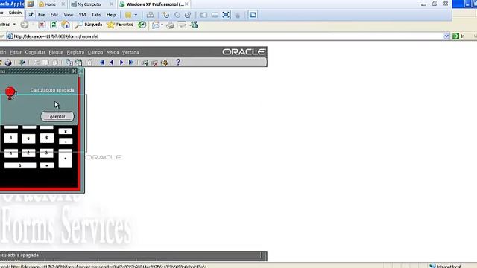
Task: Expand the power options dropdown arrow
Action: click(x=136, y=15)
